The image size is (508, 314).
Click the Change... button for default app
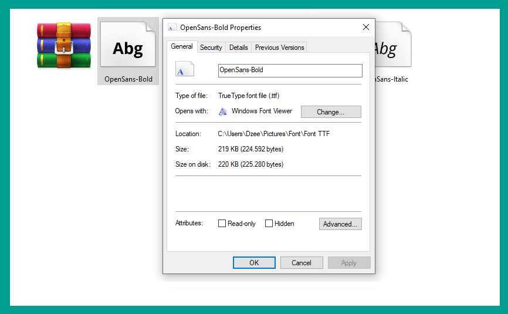(331, 112)
